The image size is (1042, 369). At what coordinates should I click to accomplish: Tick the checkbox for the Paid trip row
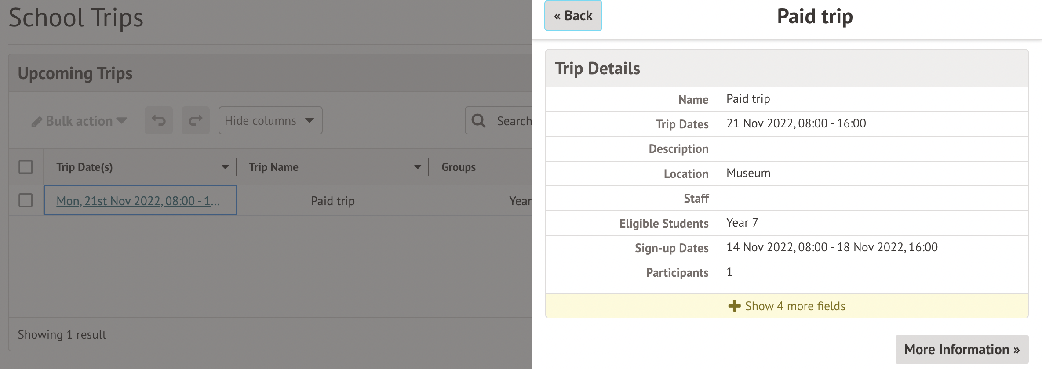26,200
